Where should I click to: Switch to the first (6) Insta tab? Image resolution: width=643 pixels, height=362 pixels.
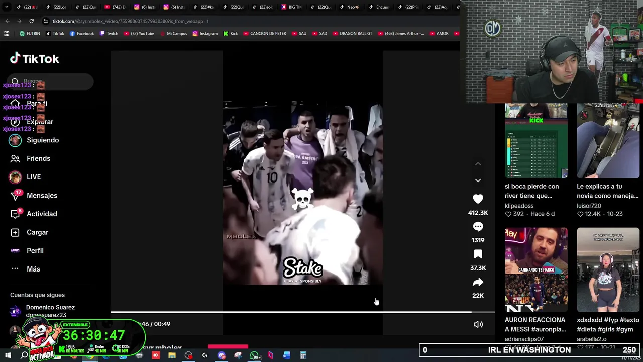pos(145,7)
